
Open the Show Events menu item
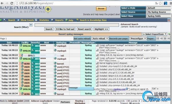(x=27, y=20)
